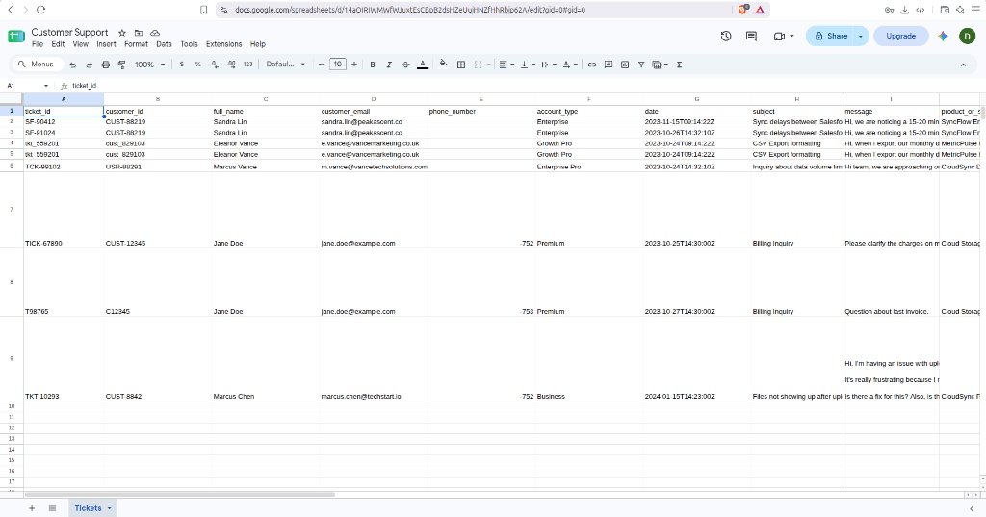Add a new sheet
This screenshot has height=517, width=986.
[x=32, y=508]
